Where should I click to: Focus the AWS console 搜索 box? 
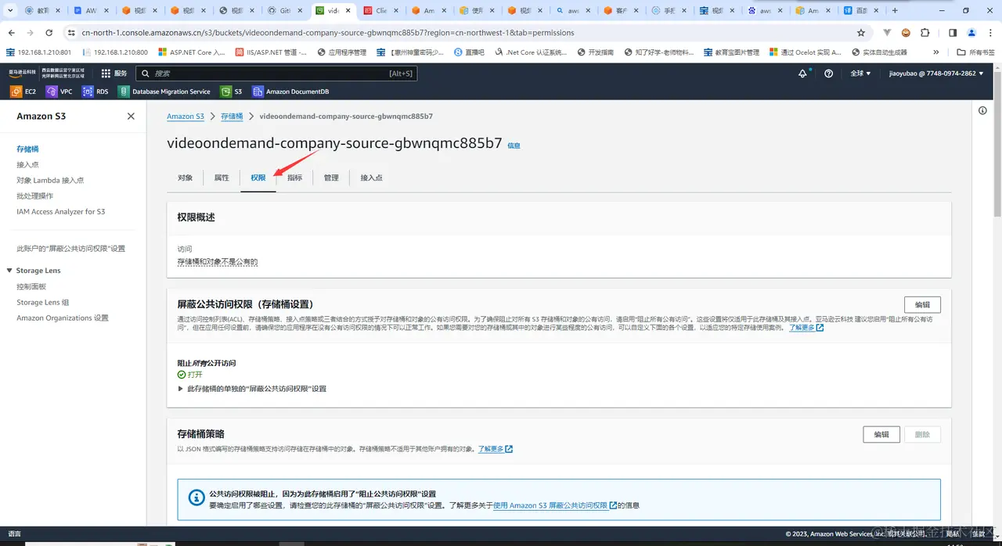click(276, 73)
